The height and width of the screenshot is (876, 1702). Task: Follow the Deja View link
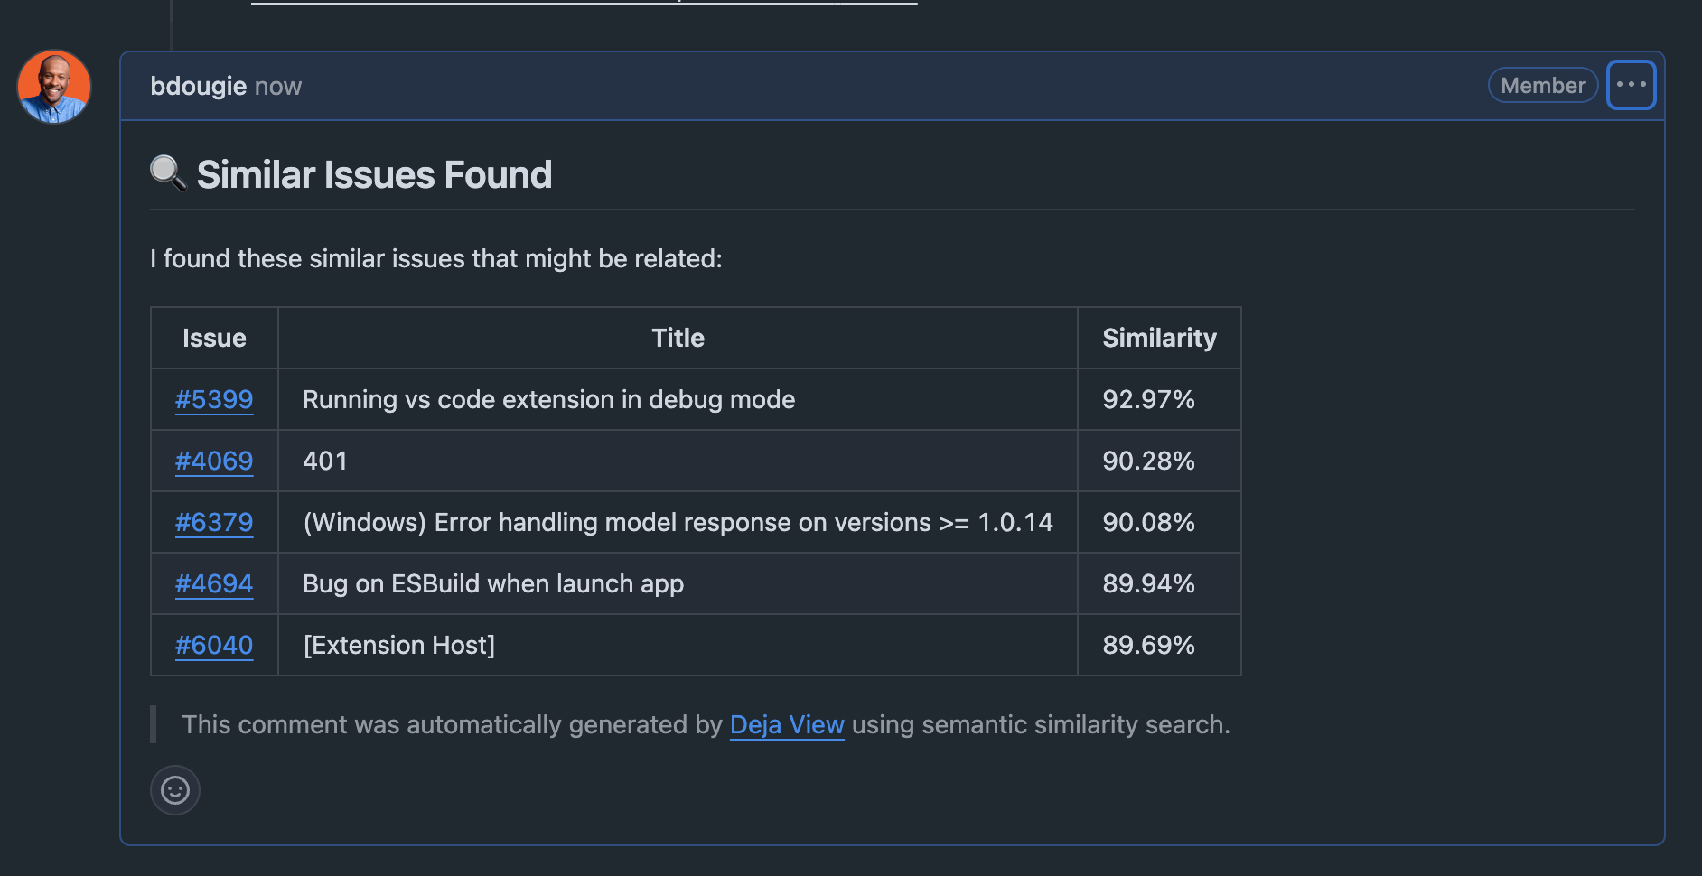point(786,724)
